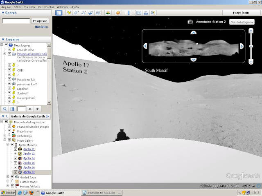Collapse Banco de dados principal node

(2, 122)
